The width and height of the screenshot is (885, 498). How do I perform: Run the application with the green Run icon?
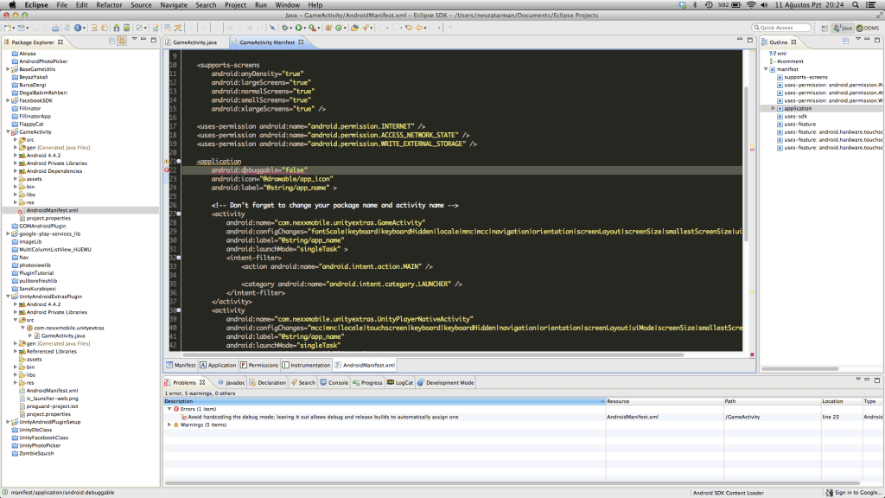click(298, 27)
